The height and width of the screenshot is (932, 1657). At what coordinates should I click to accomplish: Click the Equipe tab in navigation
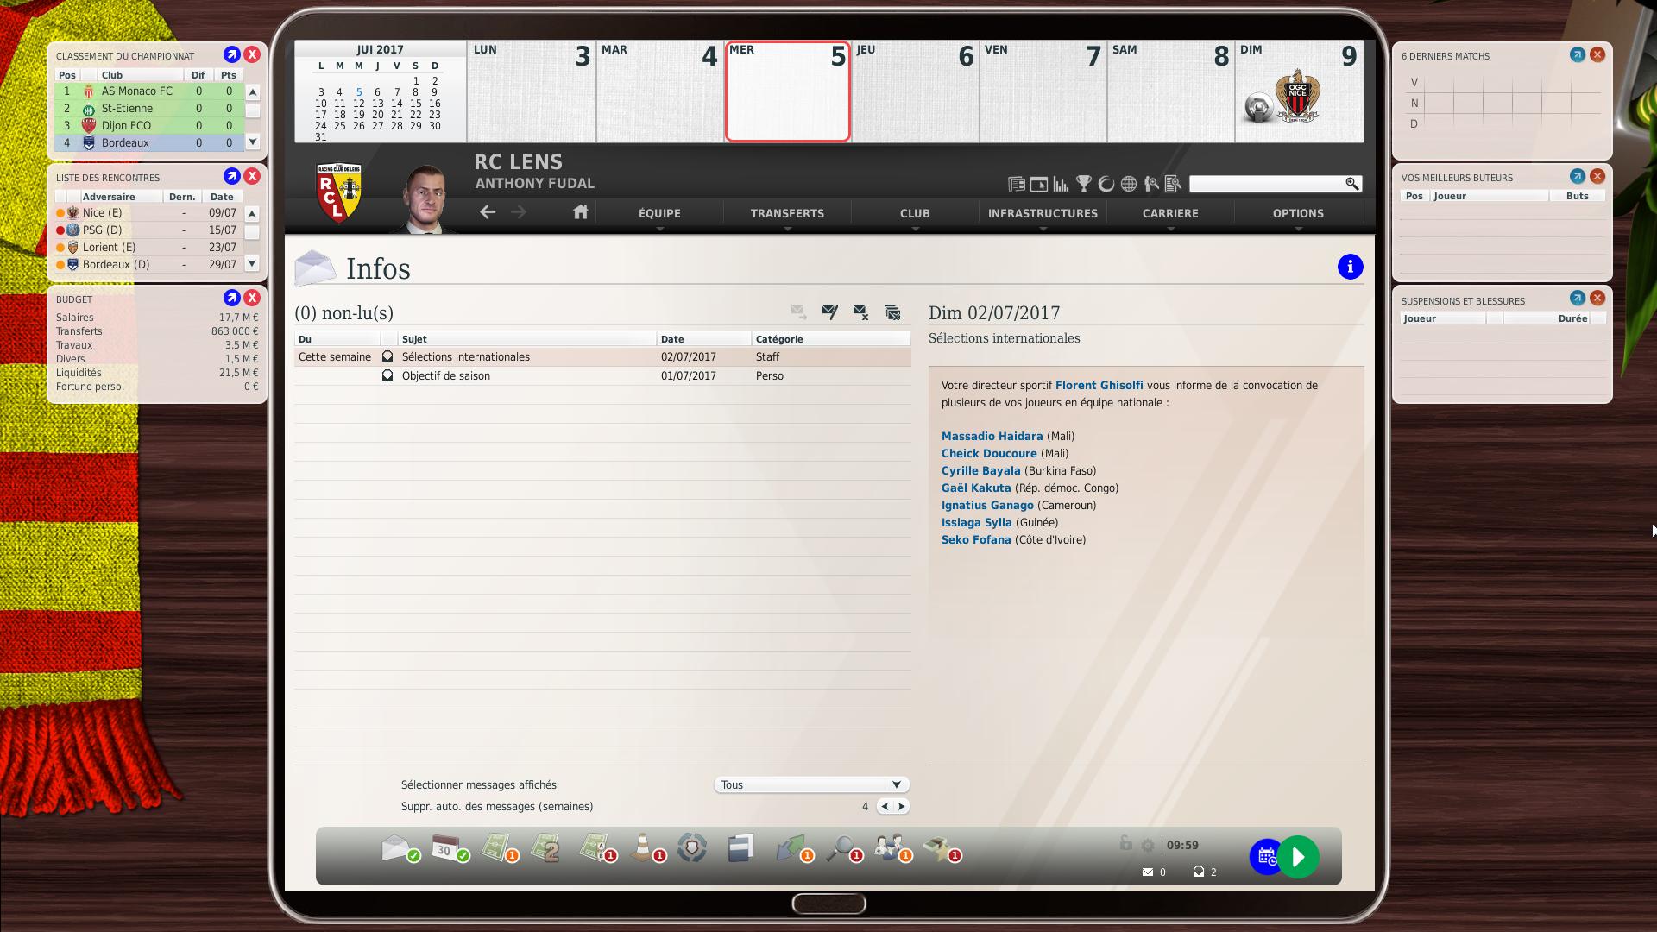(x=659, y=213)
